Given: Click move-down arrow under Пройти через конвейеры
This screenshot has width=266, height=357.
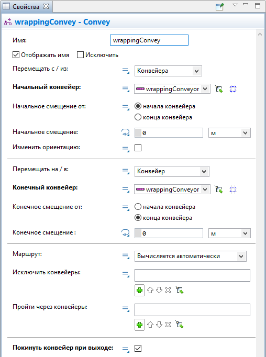Looking at the screenshot, I should pos(159,325).
